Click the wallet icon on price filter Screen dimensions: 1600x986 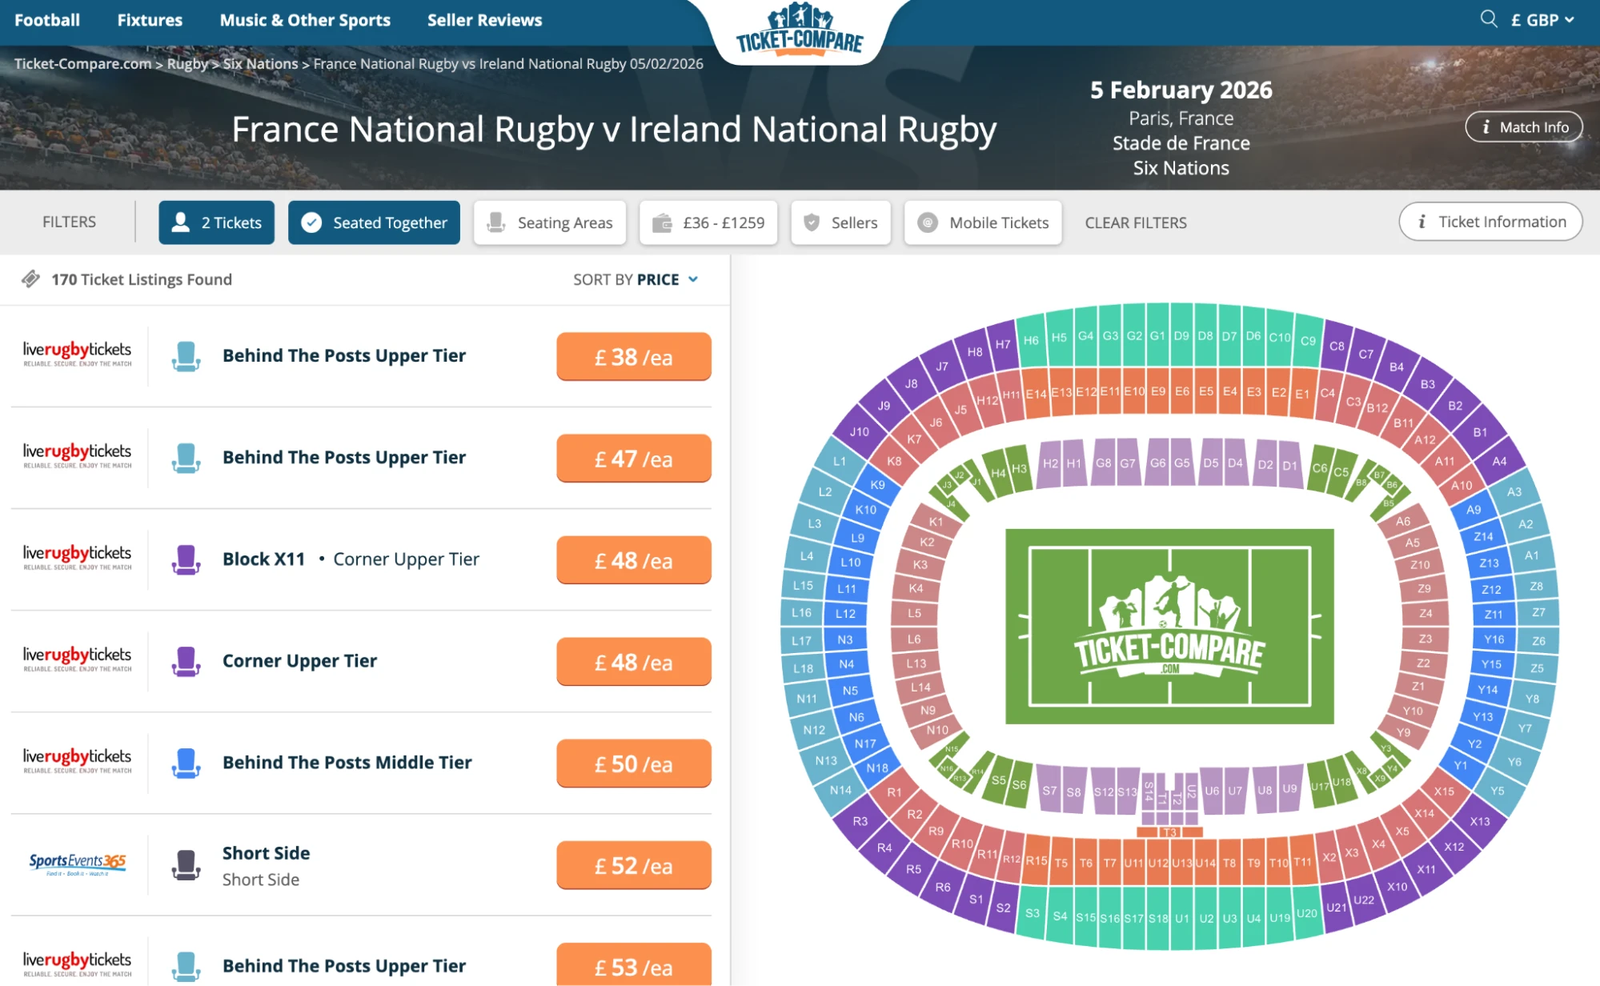(660, 222)
